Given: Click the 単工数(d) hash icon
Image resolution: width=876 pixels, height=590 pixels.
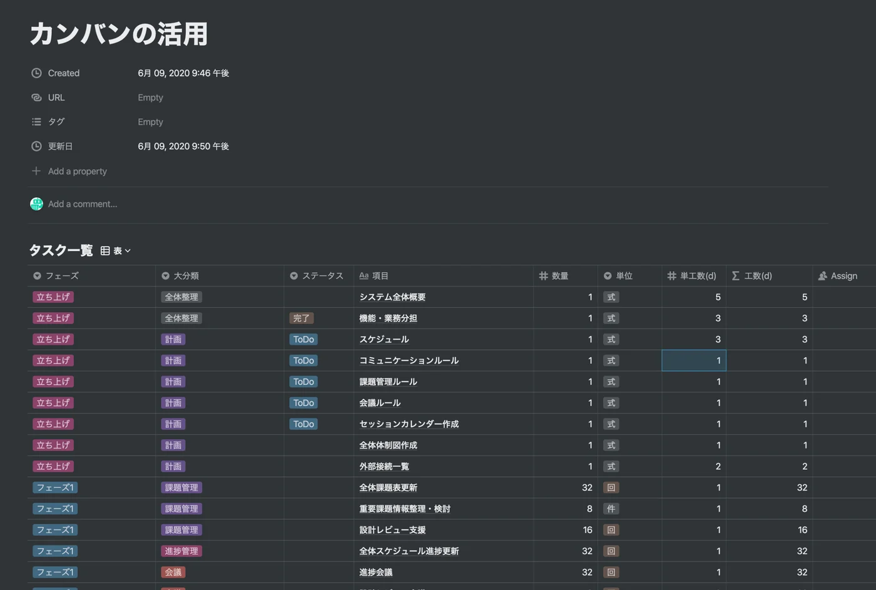Looking at the screenshot, I should (671, 276).
